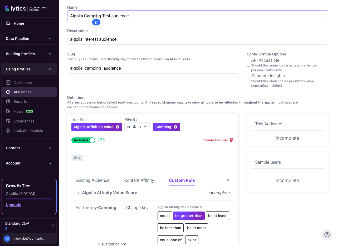Select the equal one of operator
The height and width of the screenshot is (247, 337).
click(171, 240)
